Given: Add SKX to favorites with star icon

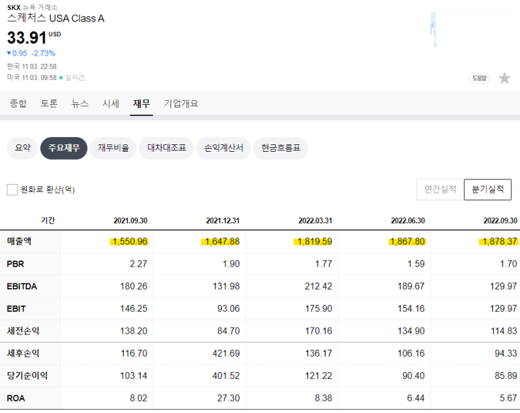Looking at the screenshot, I should (x=505, y=79).
